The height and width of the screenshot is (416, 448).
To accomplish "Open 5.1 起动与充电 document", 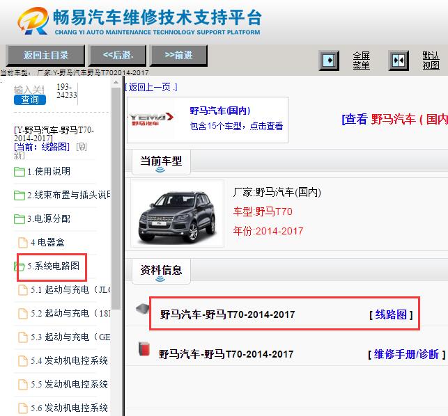I will click(x=70, y=290).
